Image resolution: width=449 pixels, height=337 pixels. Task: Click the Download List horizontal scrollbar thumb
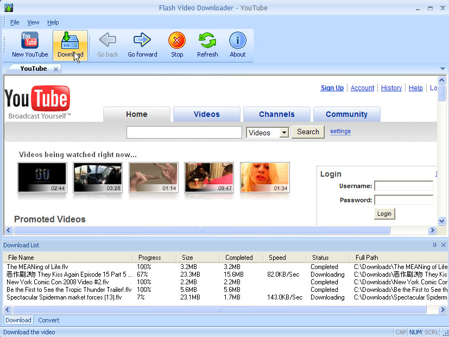click(219, 309)
